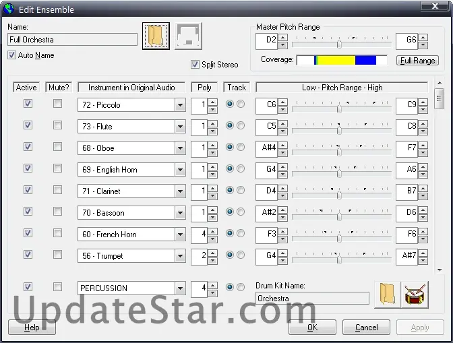Viewport: 453px width, 343px height.
Task: Toggle the Auto Name checkbox
Action: pyautogui.click(x=12, y=55)
